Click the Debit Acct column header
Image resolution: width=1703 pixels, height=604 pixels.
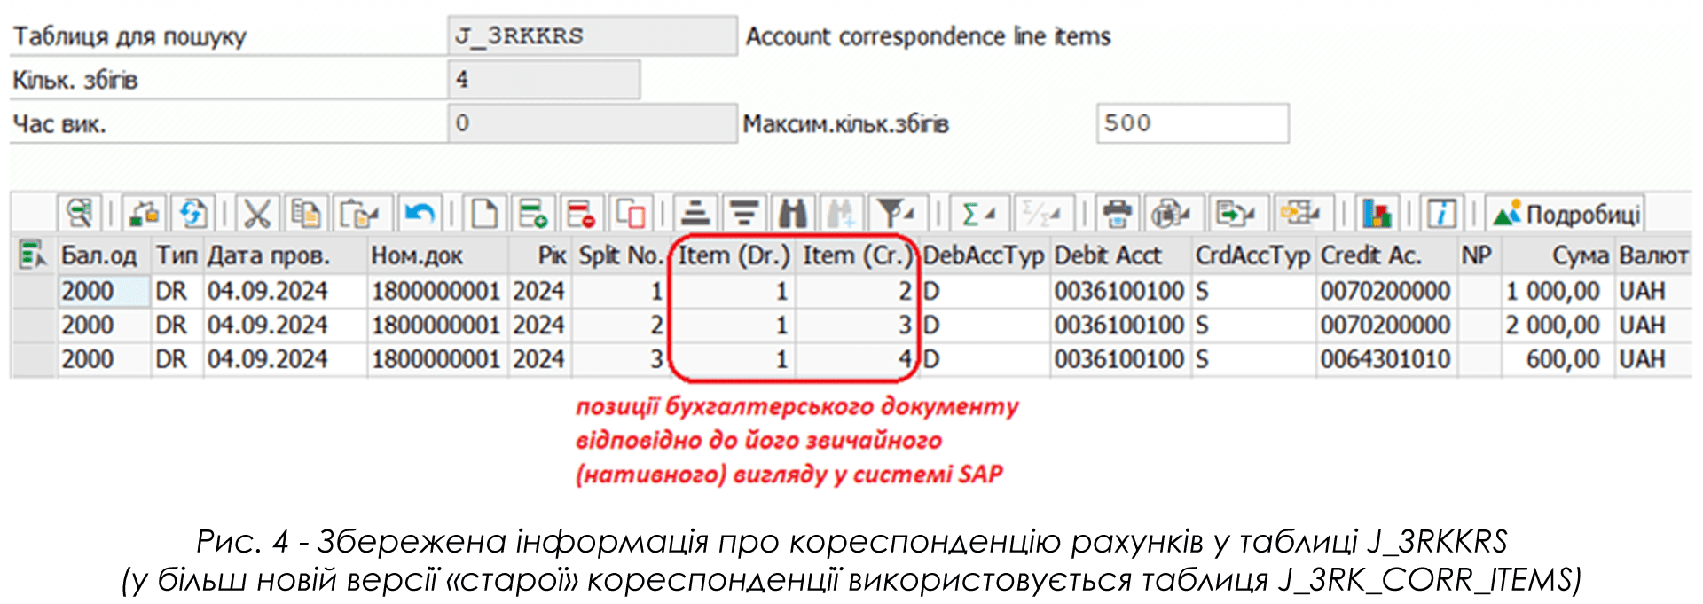(1120, 255)
